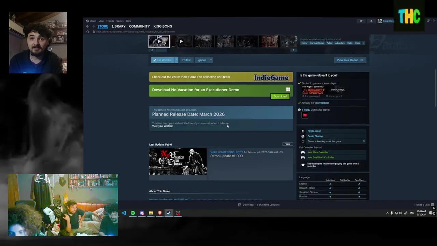
Task: Open Brave browser from the taskbar
Action: 160,213
